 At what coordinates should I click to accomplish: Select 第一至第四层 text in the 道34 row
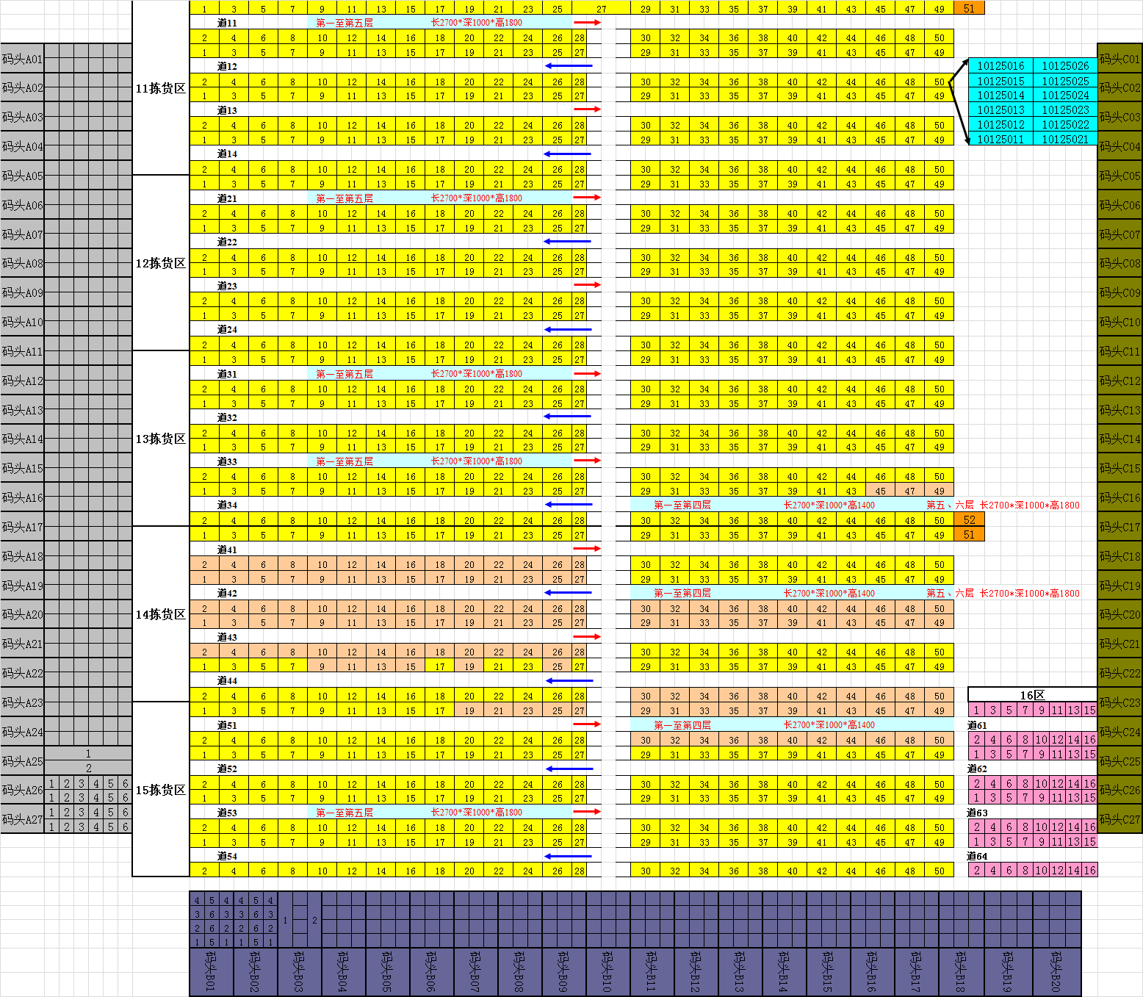tap(682, 505)
